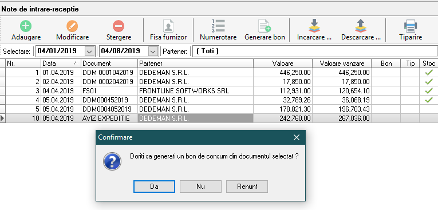Click Generare bon document icon
The width and height of the screenshot is (438, 210).
tap(265, 26)
